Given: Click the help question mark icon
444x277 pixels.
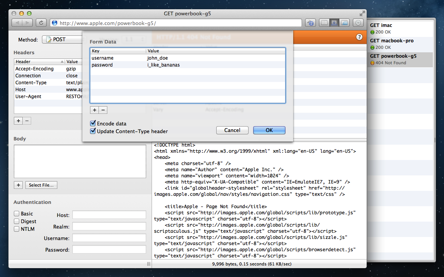Looking at the screenshot, I should coord(359,37).
